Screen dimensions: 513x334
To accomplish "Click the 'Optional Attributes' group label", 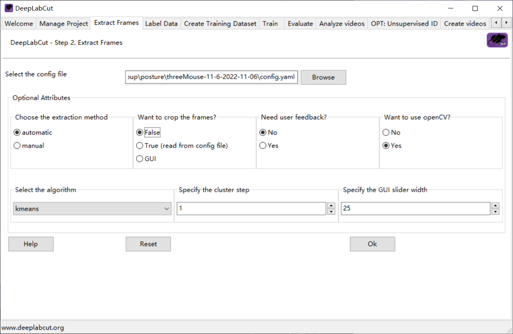I will pyautogui.click(x=41, y=98).
